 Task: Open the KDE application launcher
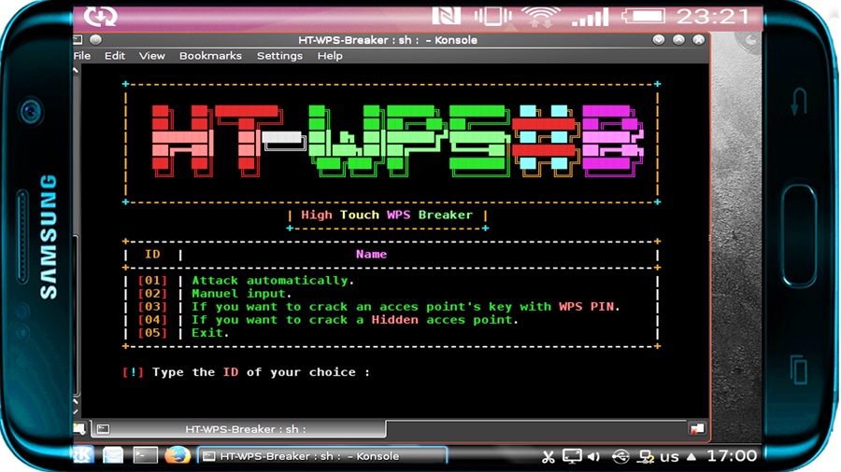coord(83,455)
